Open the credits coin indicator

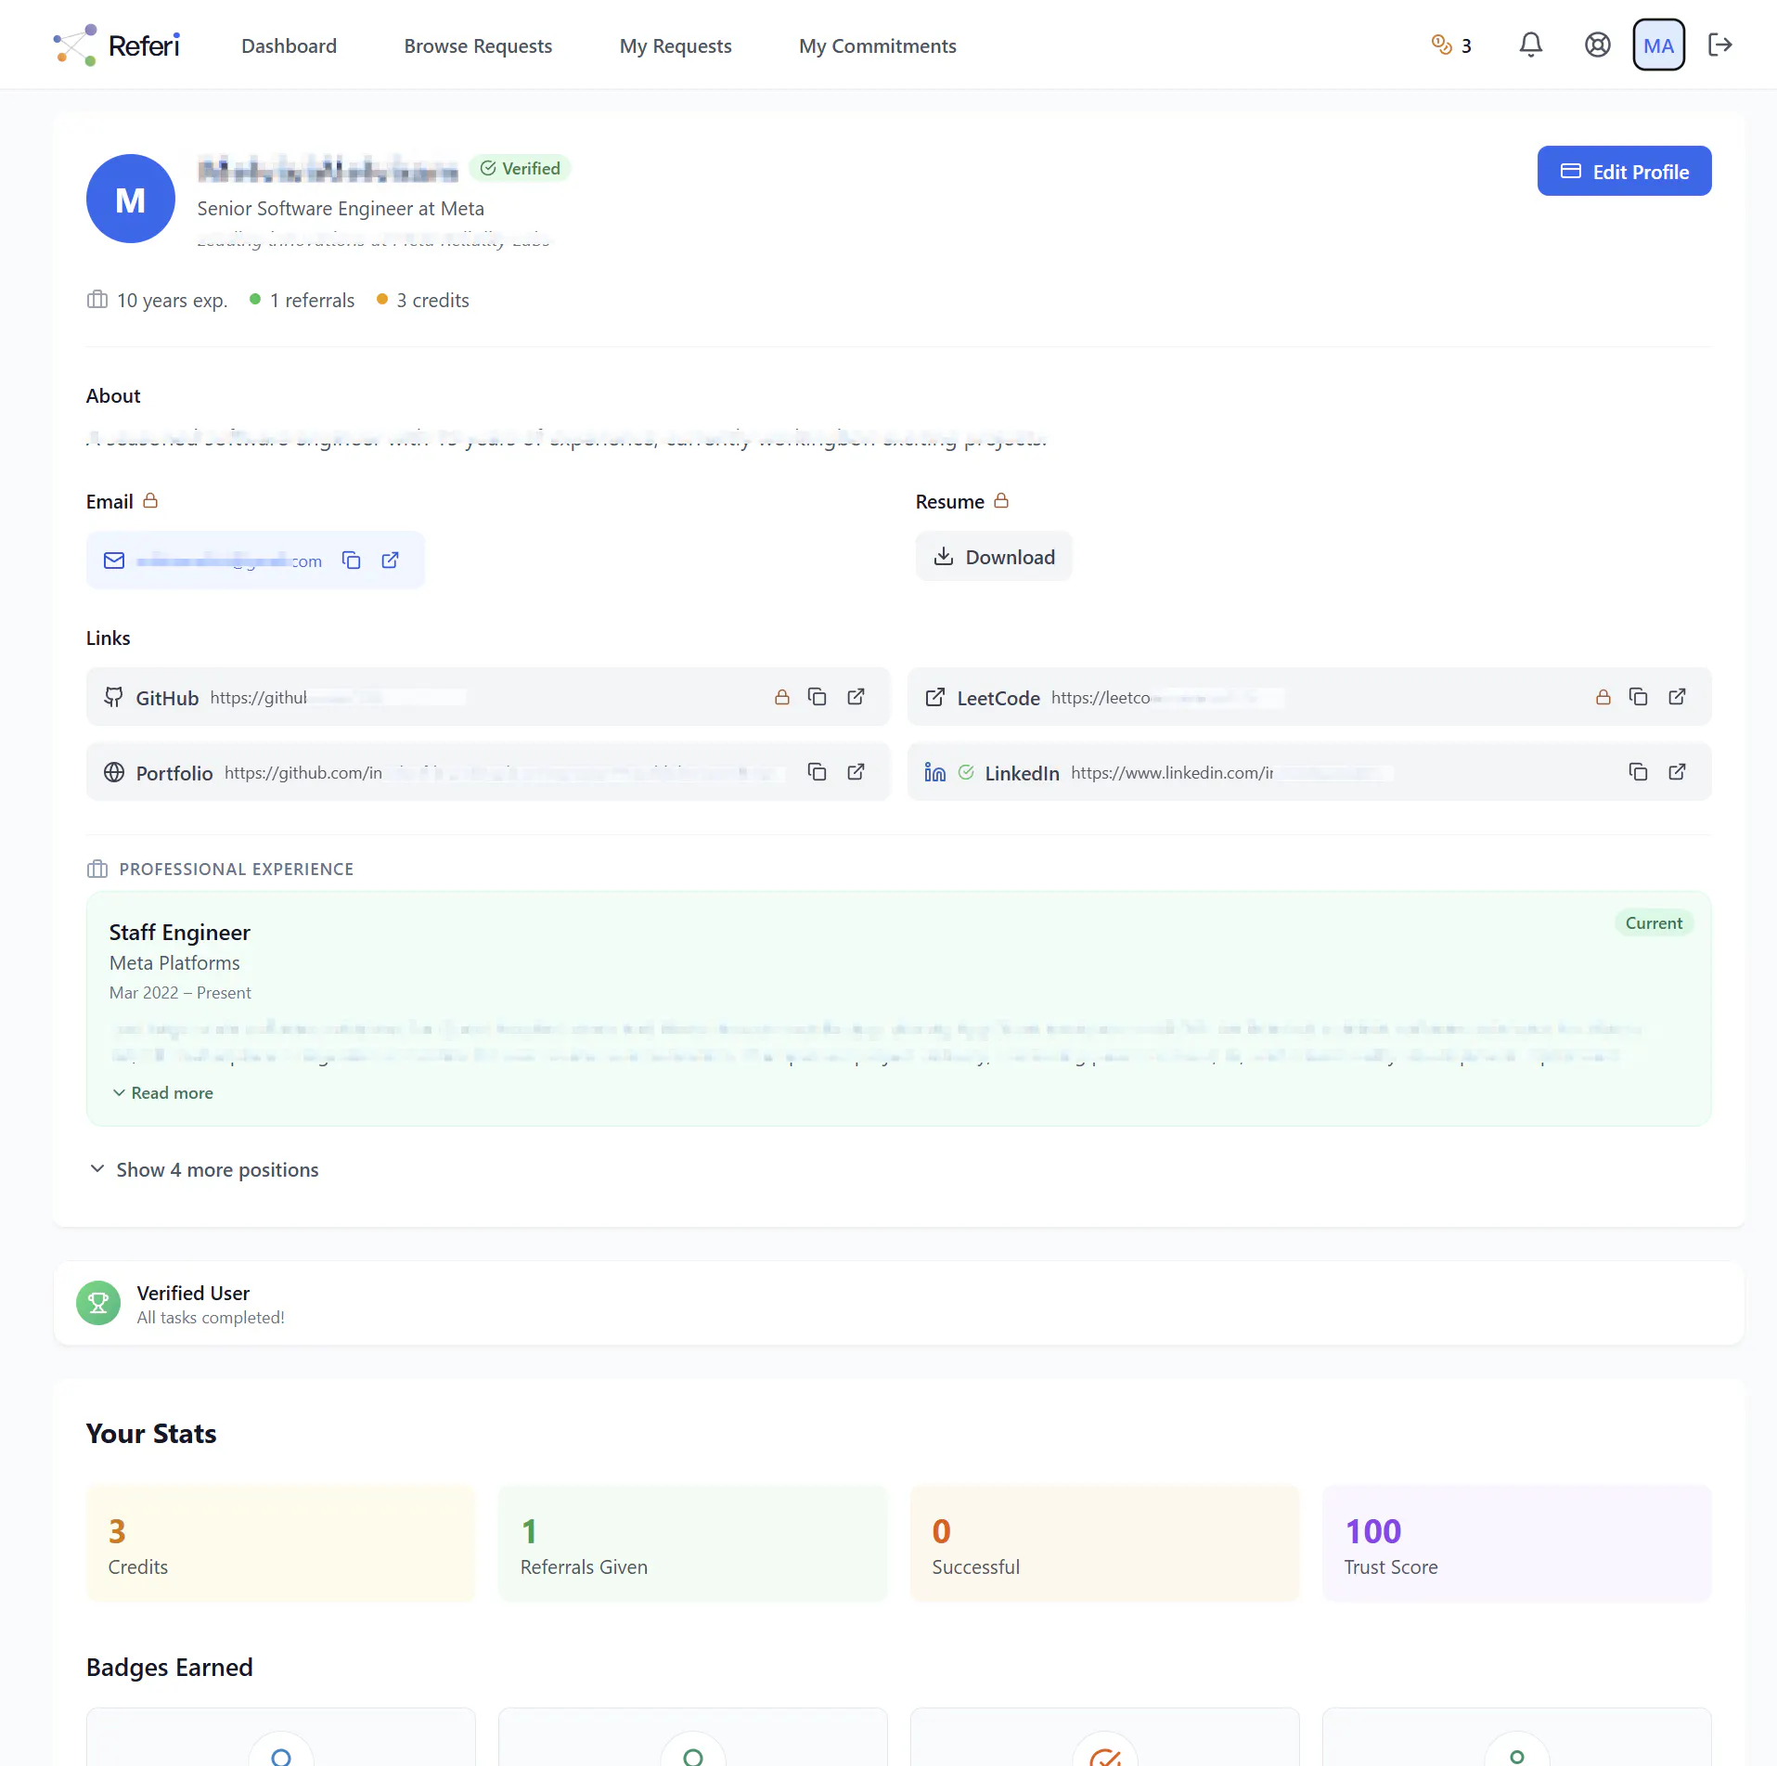pos(1451,45)
